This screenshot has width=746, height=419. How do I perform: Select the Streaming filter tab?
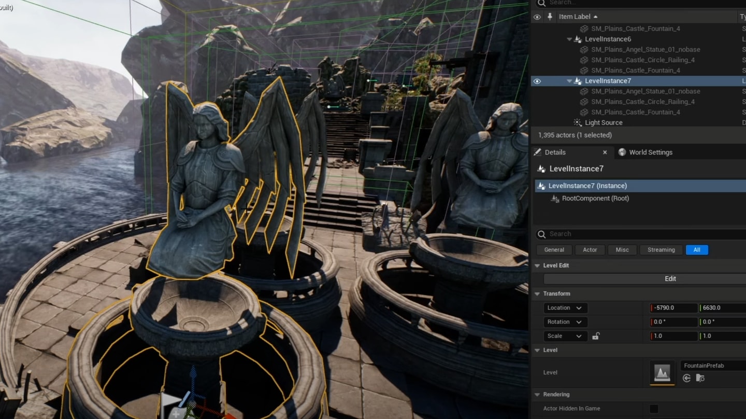pyautogui.click(x=661, y=250)
